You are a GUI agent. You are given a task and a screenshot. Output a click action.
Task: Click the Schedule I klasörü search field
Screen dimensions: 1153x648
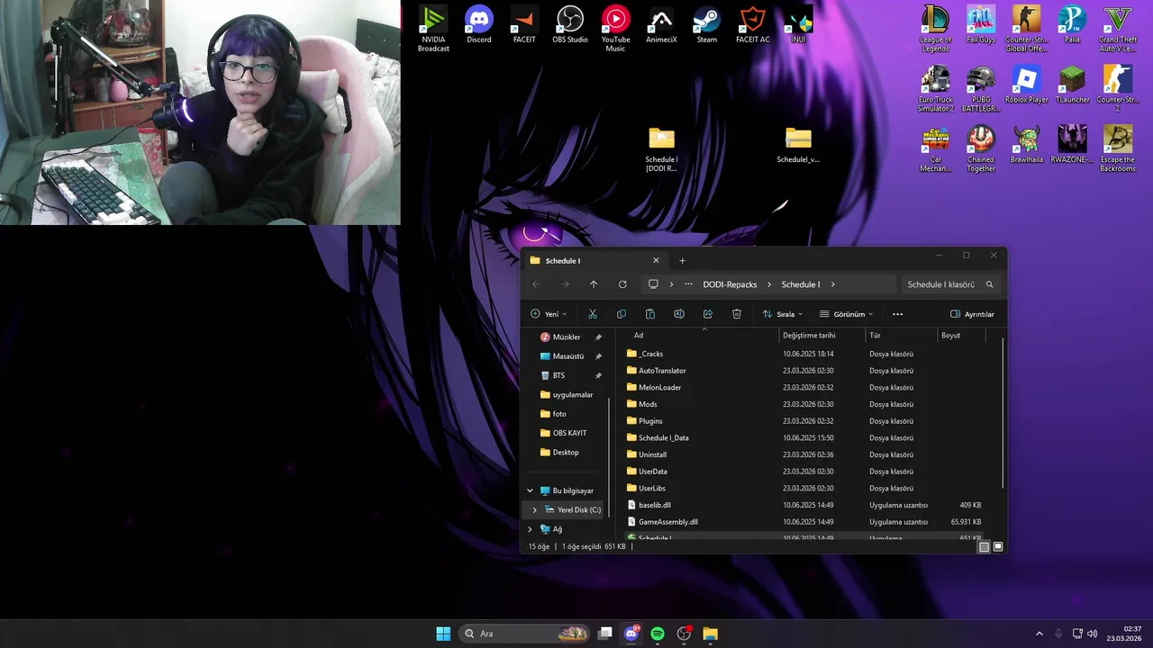pyautogui.click(x=949, y=284)
